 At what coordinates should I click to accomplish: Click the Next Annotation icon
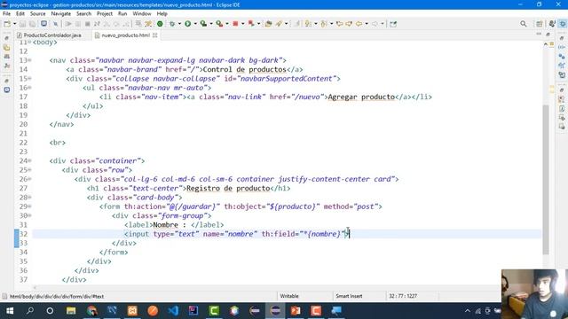pos(308,24)
